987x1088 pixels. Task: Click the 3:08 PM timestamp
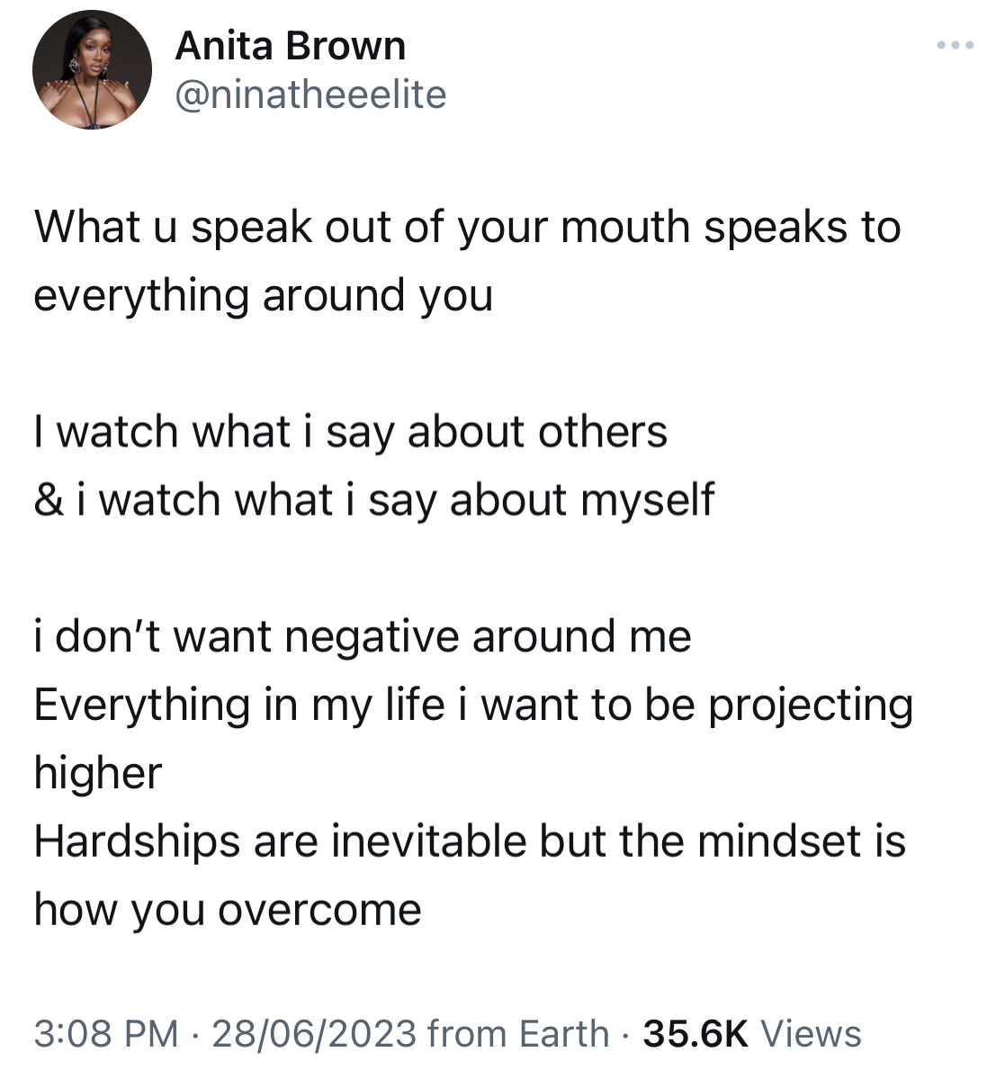[x=106, y=1034]
